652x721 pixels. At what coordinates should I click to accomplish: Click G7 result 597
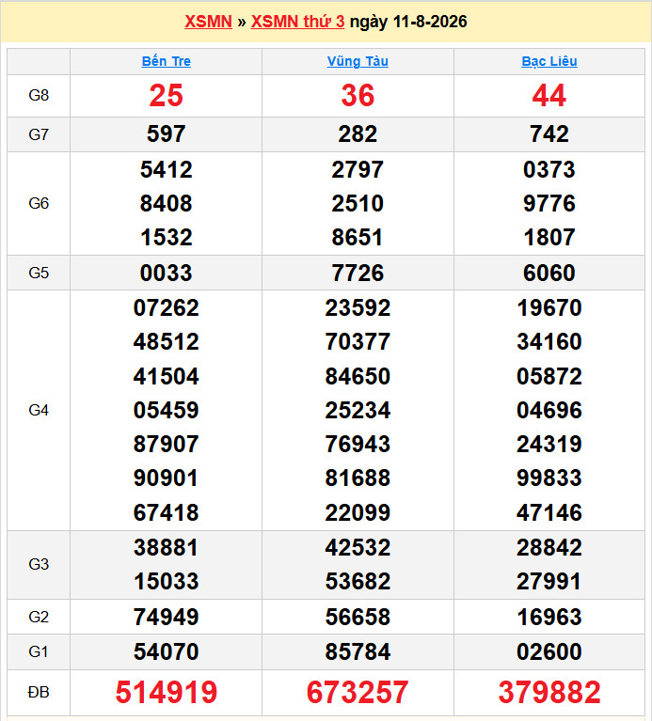[167, 133]
